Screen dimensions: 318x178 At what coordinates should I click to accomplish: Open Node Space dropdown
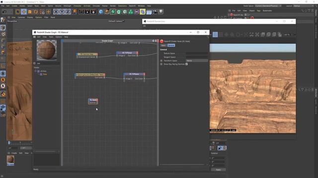tap(268, 6)
